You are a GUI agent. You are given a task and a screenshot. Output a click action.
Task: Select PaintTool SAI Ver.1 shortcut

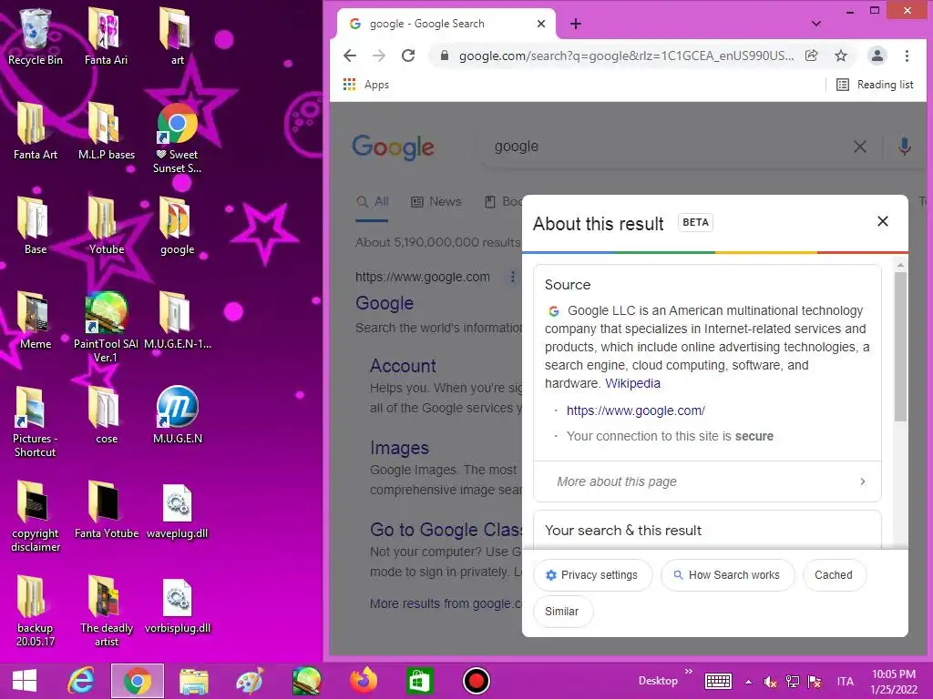106,328
